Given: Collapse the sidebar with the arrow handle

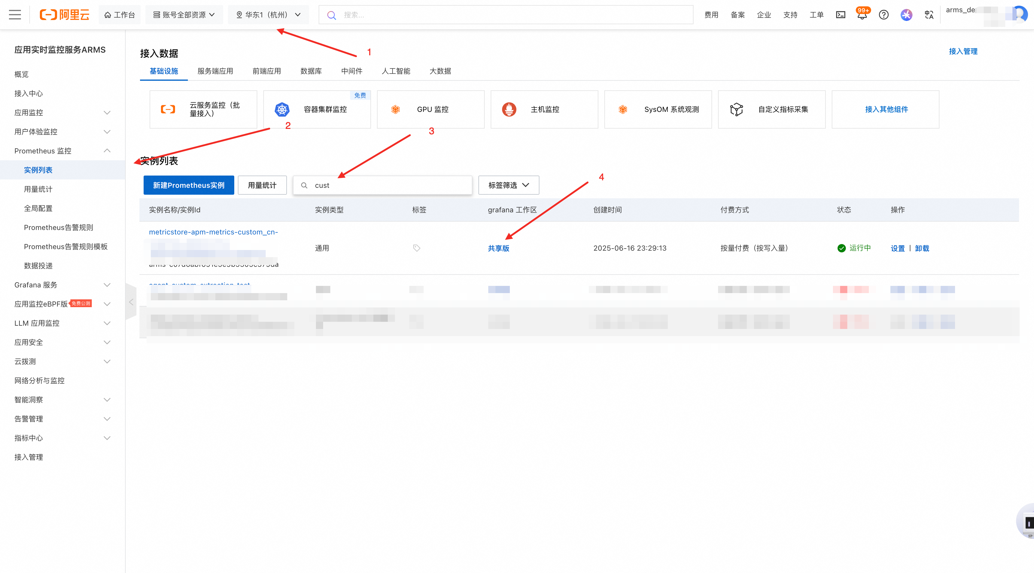Looking at the screenshot, I should pos(131,302).
